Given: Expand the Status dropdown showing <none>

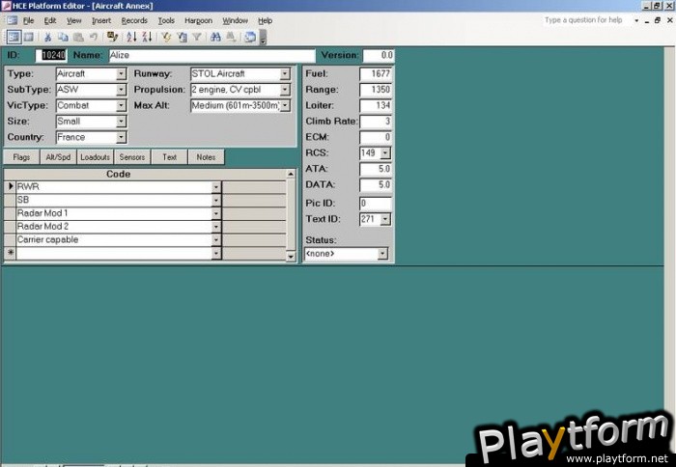Looking at the screenshot, I should 382,254.
